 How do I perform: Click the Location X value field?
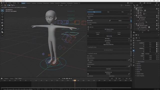150,43
